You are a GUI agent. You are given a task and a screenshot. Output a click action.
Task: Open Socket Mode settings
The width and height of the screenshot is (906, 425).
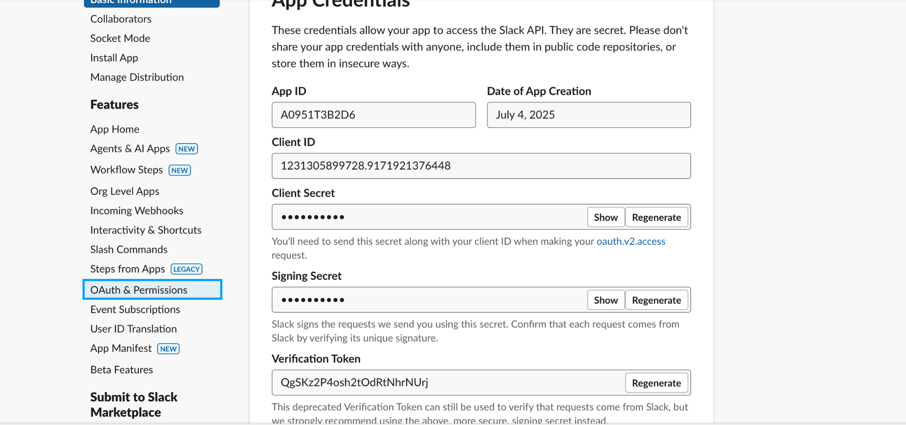tap(120, 38)
